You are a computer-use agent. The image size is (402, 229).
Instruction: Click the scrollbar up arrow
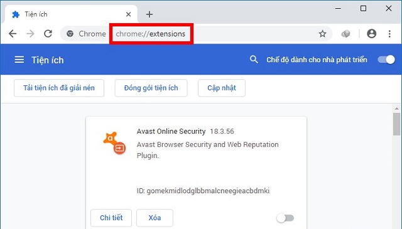coord(397,109)
